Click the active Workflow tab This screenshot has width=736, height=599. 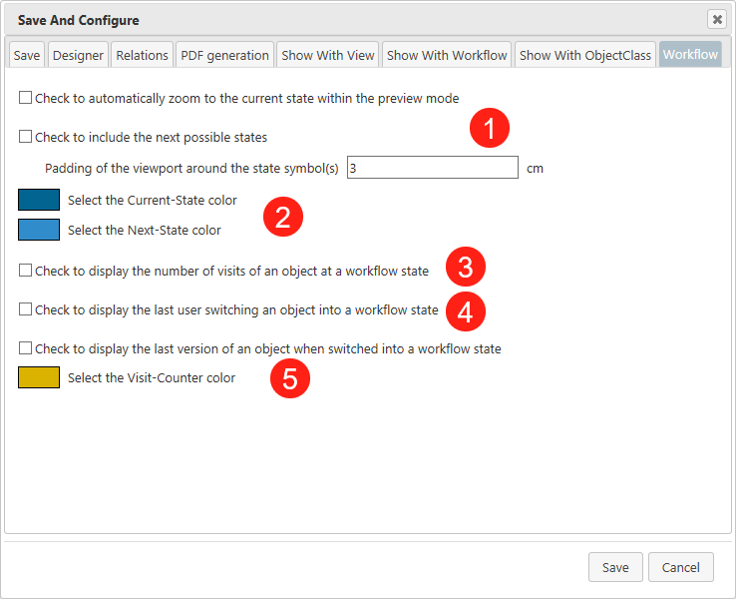tap(690, 55)
